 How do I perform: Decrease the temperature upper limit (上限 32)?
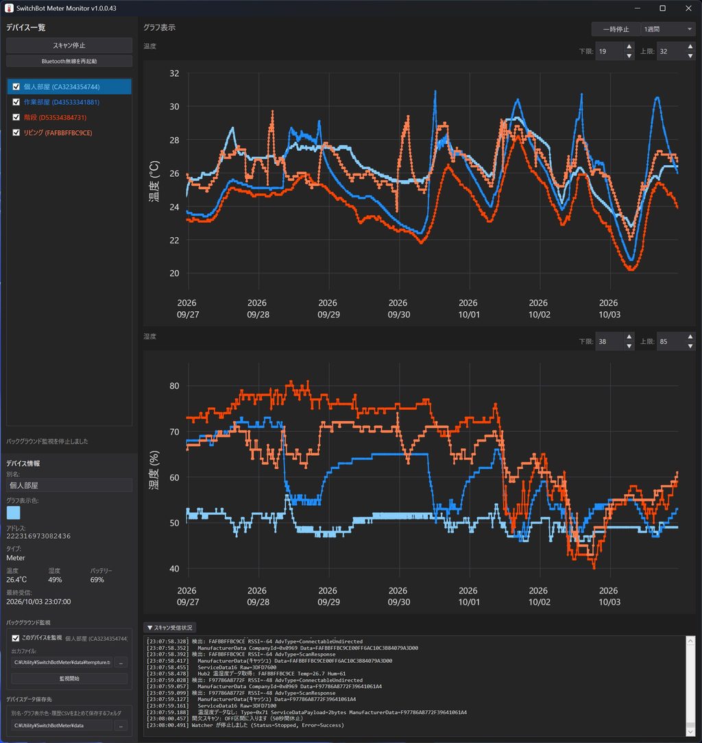pyautogui.click(x=690, y=56)
